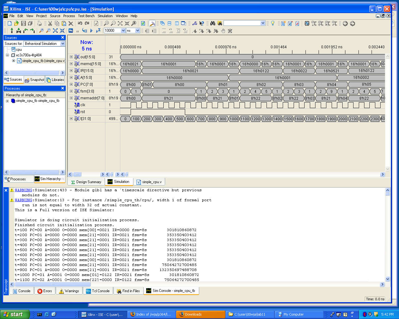Open the Windows Start menu

[15, 314]
